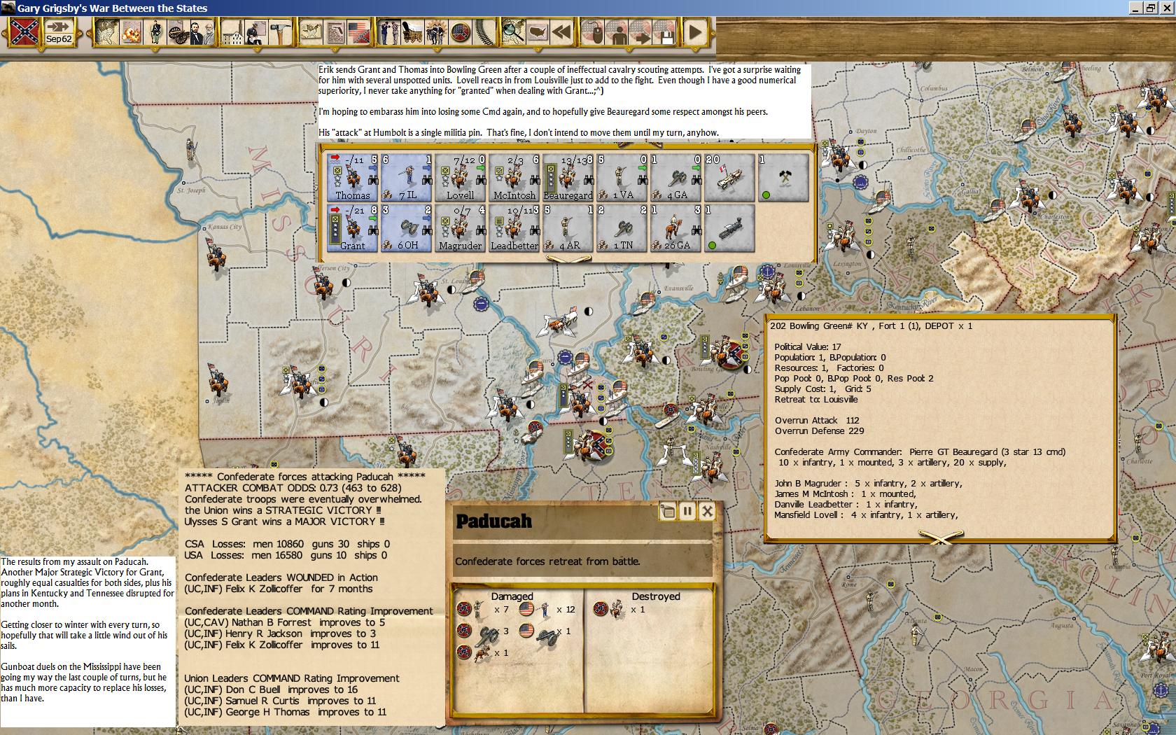This screenshot has width=1176, height=735.
Task: Select the Grant leader unit card
Action: pos(353,228)
